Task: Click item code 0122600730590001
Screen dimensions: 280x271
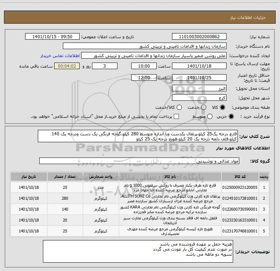Action: pyautogui.click(x=240, y=209)
